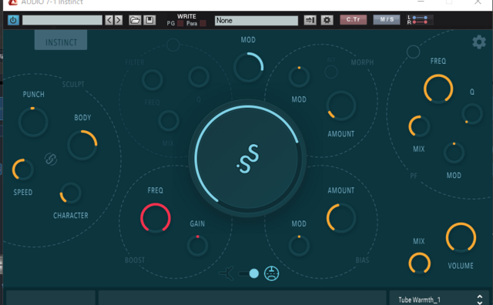Click the save preset disk icon
493x305 pixels.
click(149, 21)
